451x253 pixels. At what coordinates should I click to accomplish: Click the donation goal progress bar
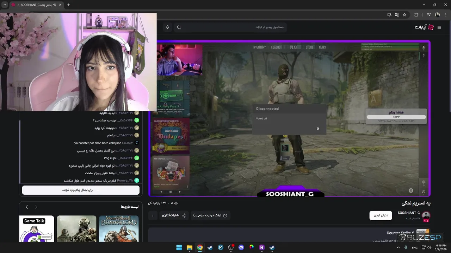click(396, 117)
